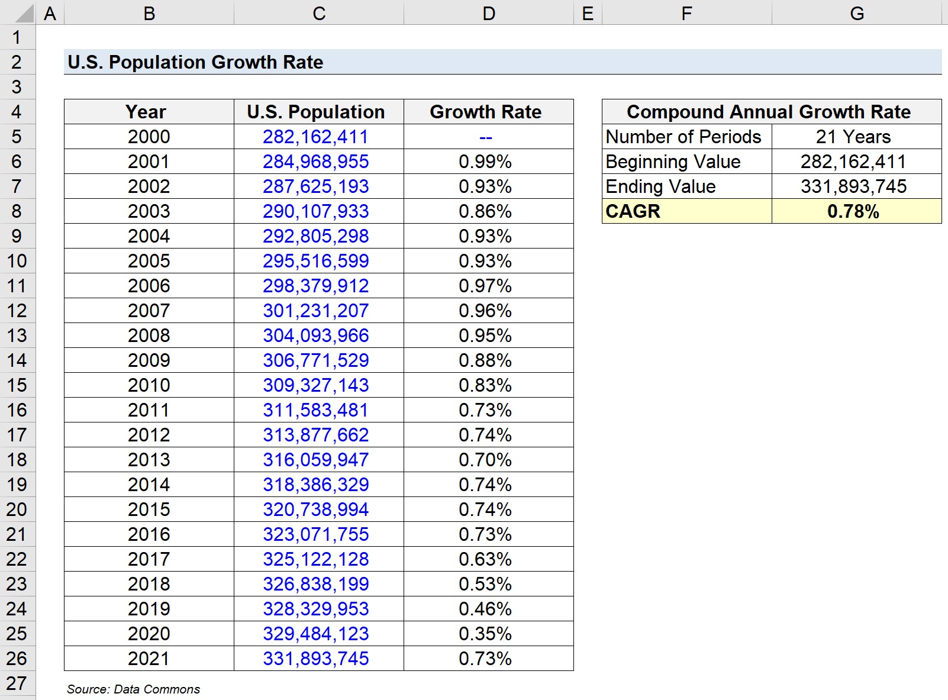Select the 21 Years periods cell
The height and width of the screenshot is (700, 948).
coord(856,137)
